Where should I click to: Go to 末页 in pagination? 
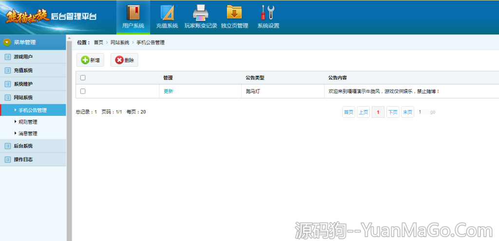point(408,112)
